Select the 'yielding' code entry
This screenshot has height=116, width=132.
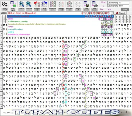[x=61, y=32]
